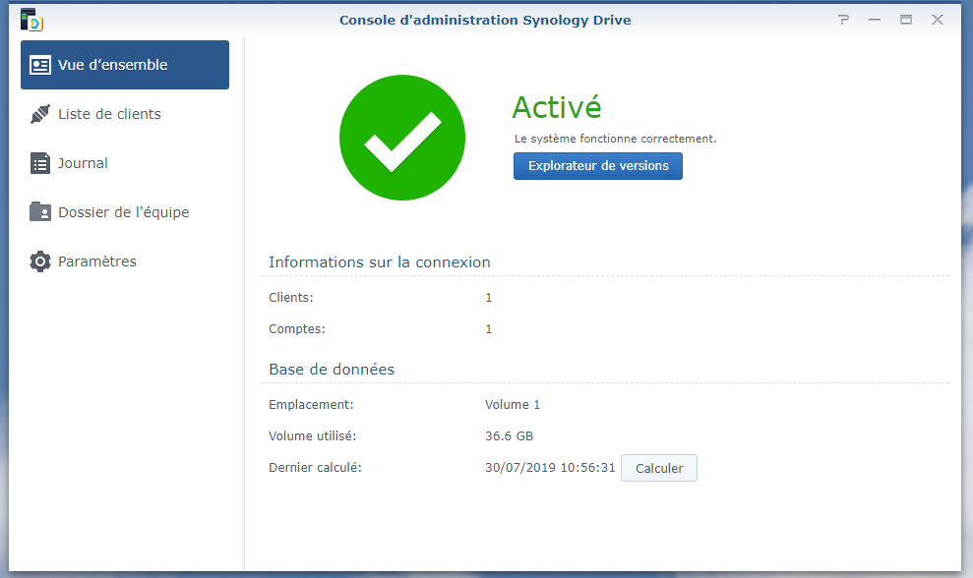Click the Vue d'ensemble overview card icon

[40, 65]
